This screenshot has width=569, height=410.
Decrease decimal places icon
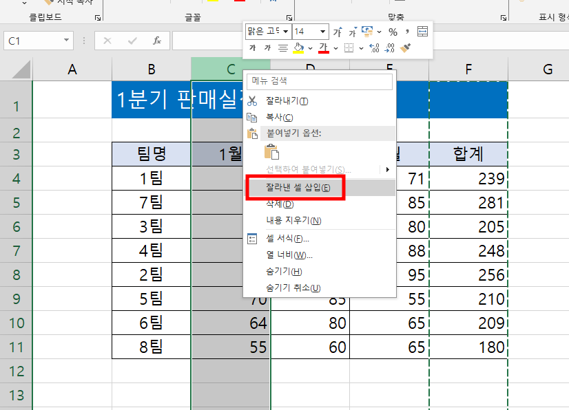[x=389, y=48]
